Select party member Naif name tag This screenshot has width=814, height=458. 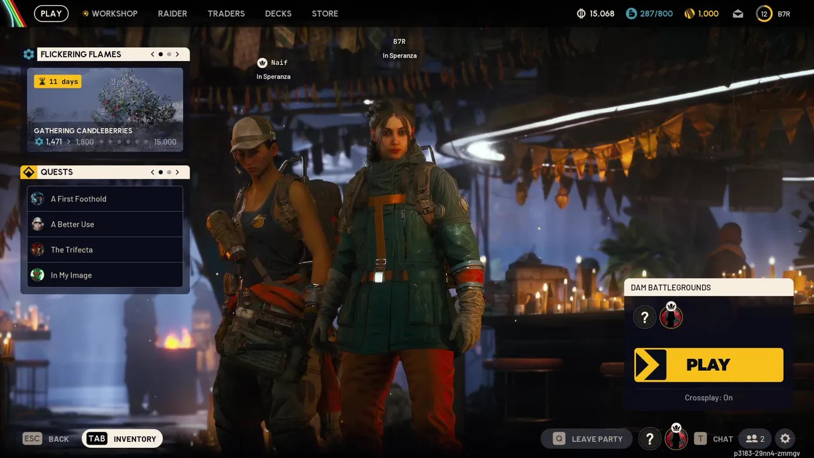coord(279,62)
